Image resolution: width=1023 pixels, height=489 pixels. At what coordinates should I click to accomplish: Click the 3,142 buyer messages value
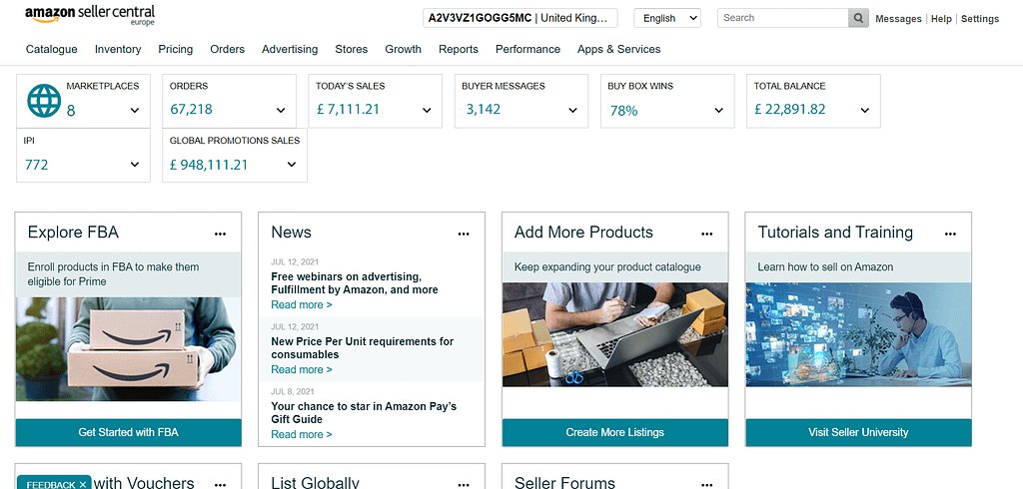click(x=484, y=109)
